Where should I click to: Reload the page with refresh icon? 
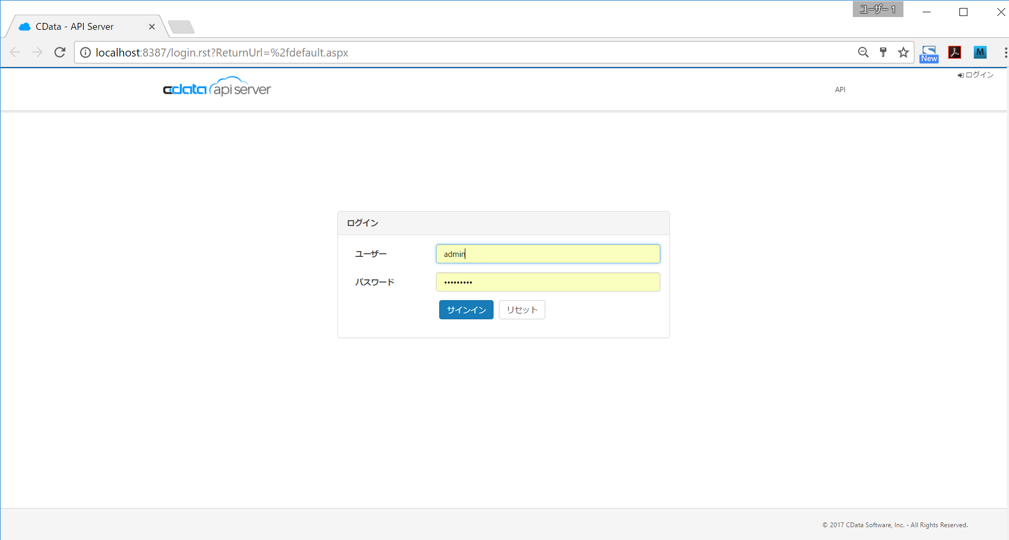[x=60, y=52]
